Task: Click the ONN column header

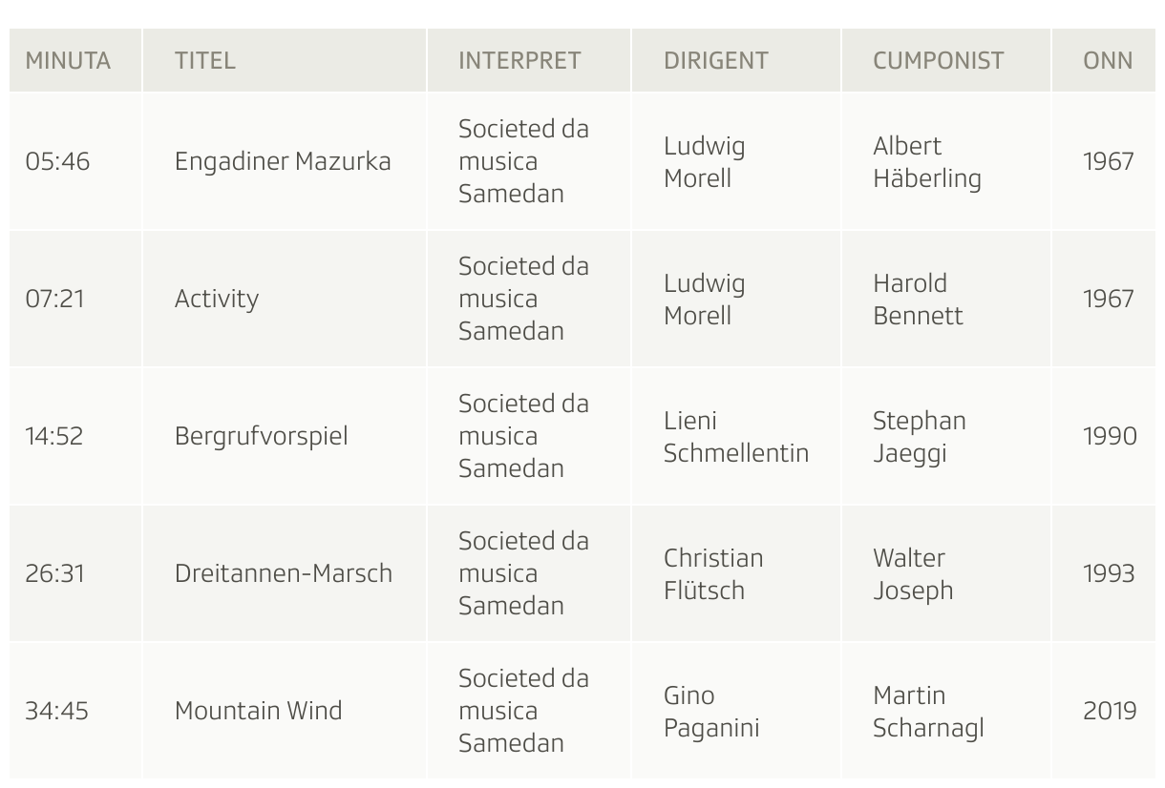Action: tap(1108, 60)
